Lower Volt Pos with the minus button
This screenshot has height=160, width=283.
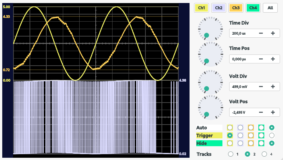click(261, 112)
